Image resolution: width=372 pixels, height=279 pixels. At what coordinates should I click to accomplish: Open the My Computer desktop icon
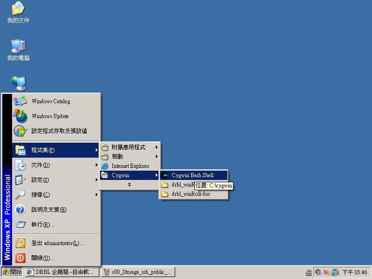pyautogui.click(x=18, y=46)
